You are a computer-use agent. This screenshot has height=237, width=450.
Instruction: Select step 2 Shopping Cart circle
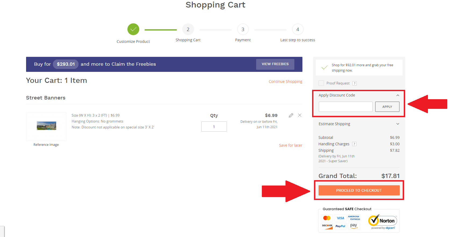[188, 29]
